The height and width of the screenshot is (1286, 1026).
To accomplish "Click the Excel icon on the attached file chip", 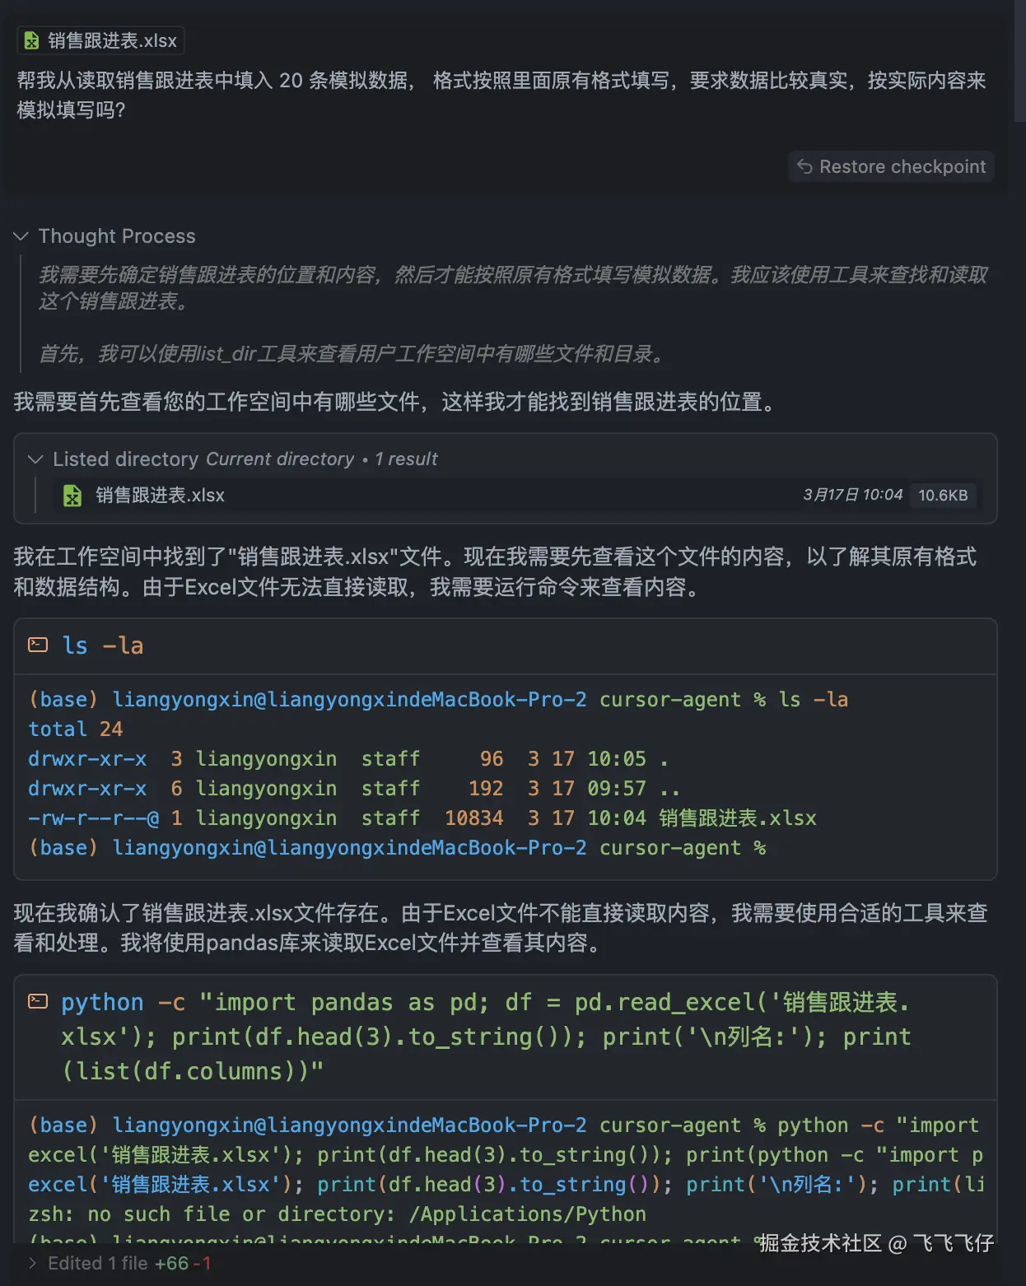I will coord(32,40).
